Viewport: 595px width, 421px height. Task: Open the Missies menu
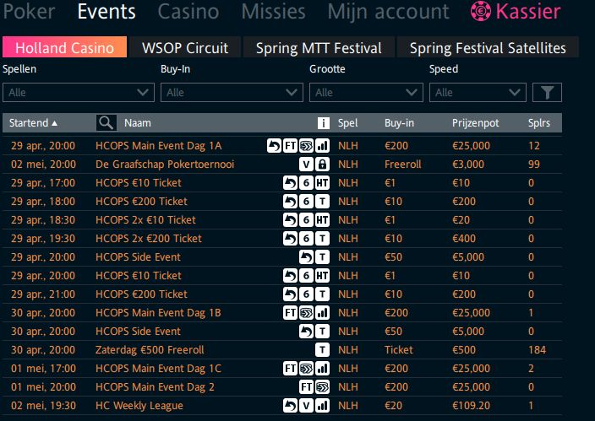click(273, 11)
